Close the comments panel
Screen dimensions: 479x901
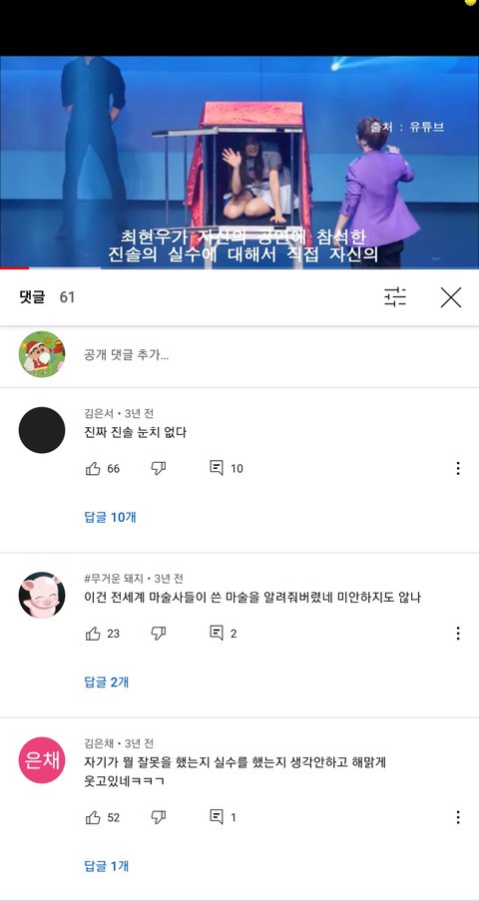point(451,297)
